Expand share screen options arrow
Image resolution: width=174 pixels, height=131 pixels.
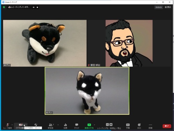click(94, 125)
